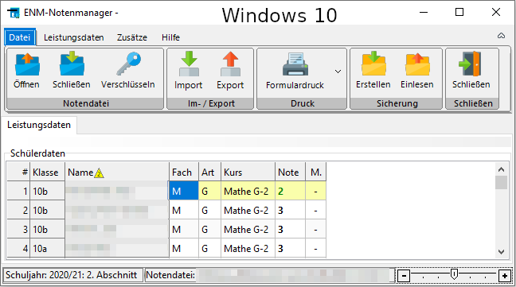Click the Export red arrow icon
Image resolution: width=516 pixels, height=287 pixels.
point(230,64)
